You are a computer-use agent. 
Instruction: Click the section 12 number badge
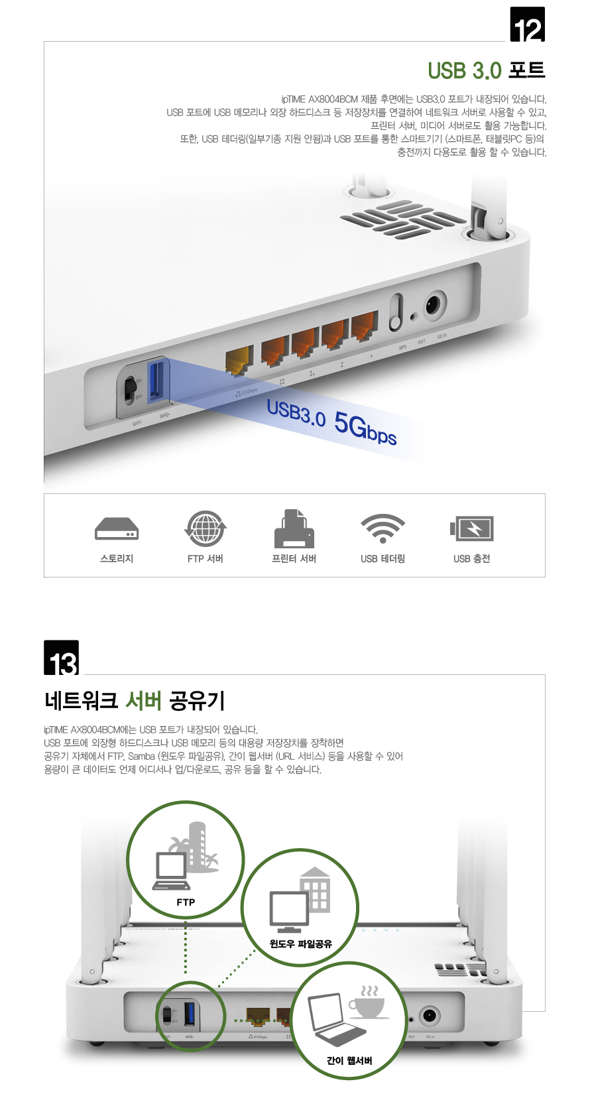coord(528,25)
